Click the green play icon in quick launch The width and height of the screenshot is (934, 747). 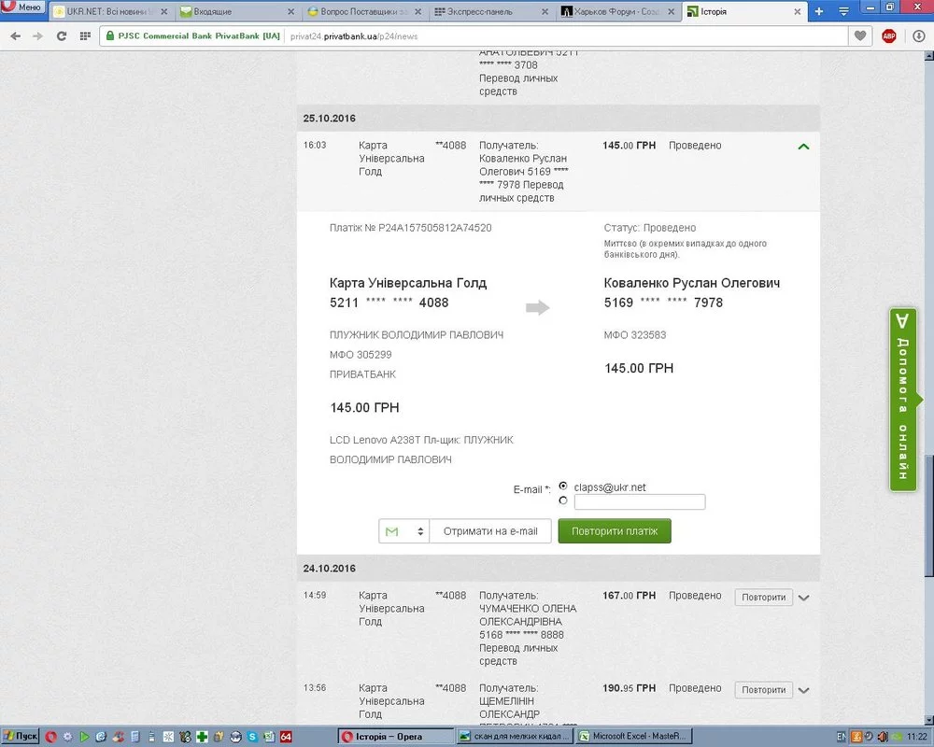pos(85,737)
